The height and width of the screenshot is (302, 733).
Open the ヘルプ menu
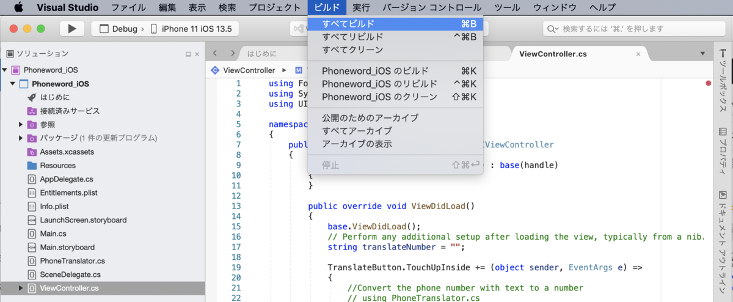tap(603, 7)
